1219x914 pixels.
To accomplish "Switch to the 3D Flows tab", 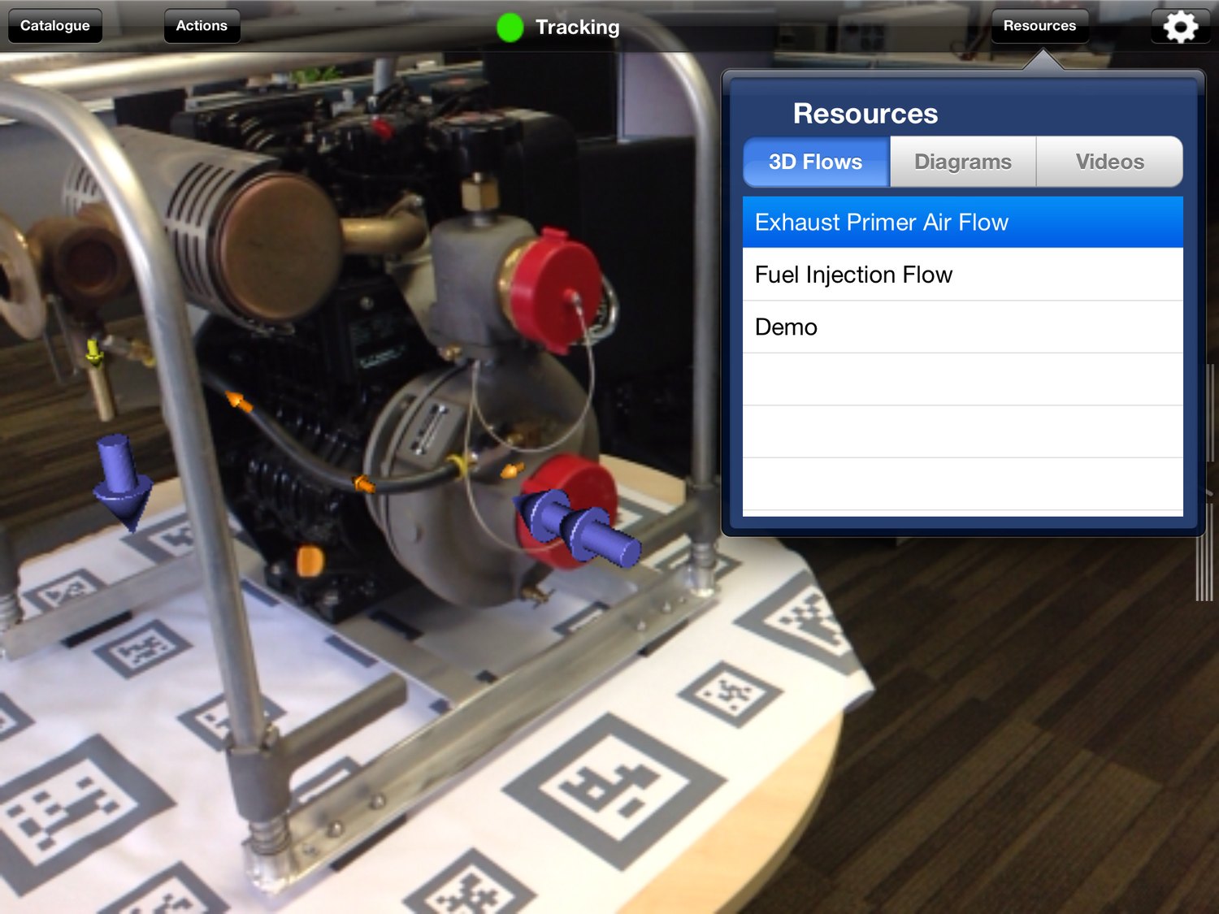I will click(x=817, y=162).
